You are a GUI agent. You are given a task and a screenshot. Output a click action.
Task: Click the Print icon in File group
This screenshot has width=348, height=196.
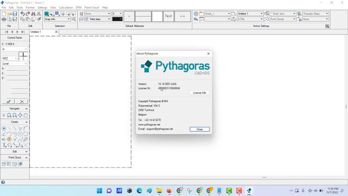click(4, 20)
